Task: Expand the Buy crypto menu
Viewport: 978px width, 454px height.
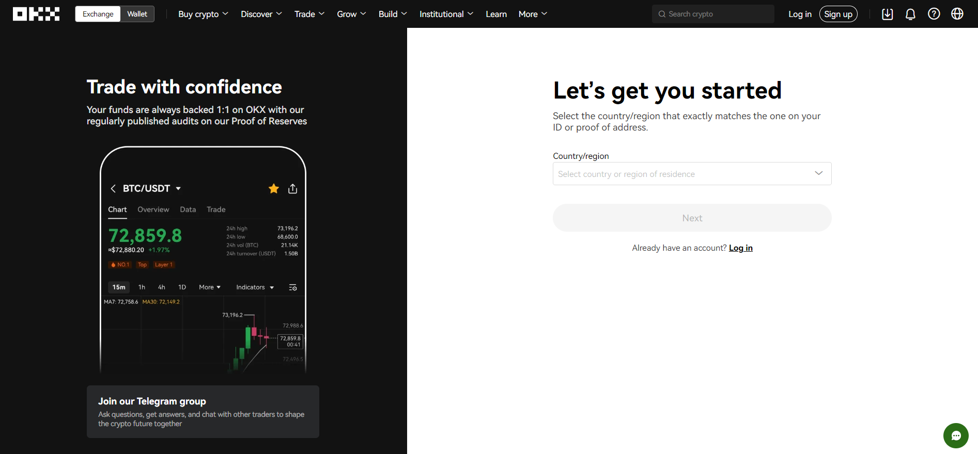Action: [x=203, y=14]
